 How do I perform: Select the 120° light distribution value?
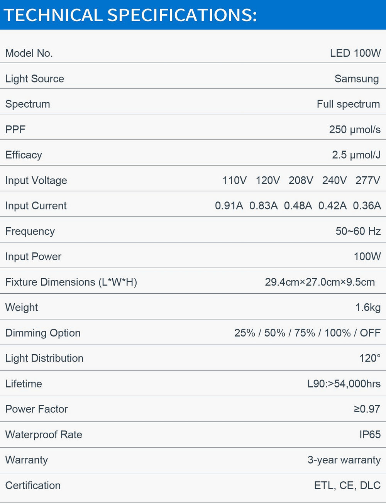370,359
